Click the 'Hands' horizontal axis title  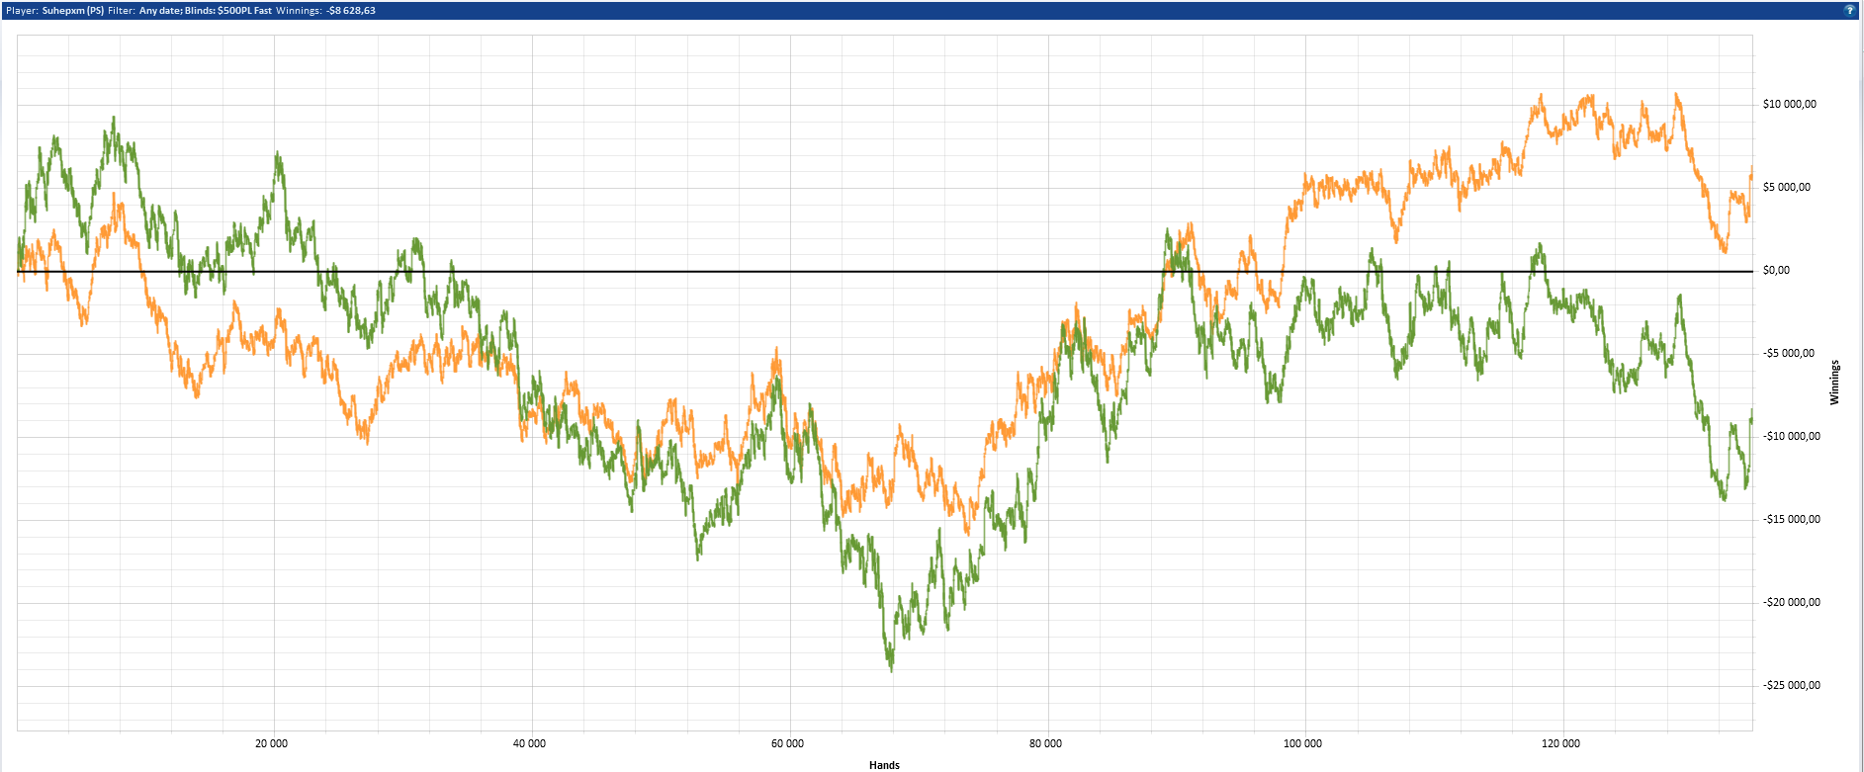(x=884, y=765)
